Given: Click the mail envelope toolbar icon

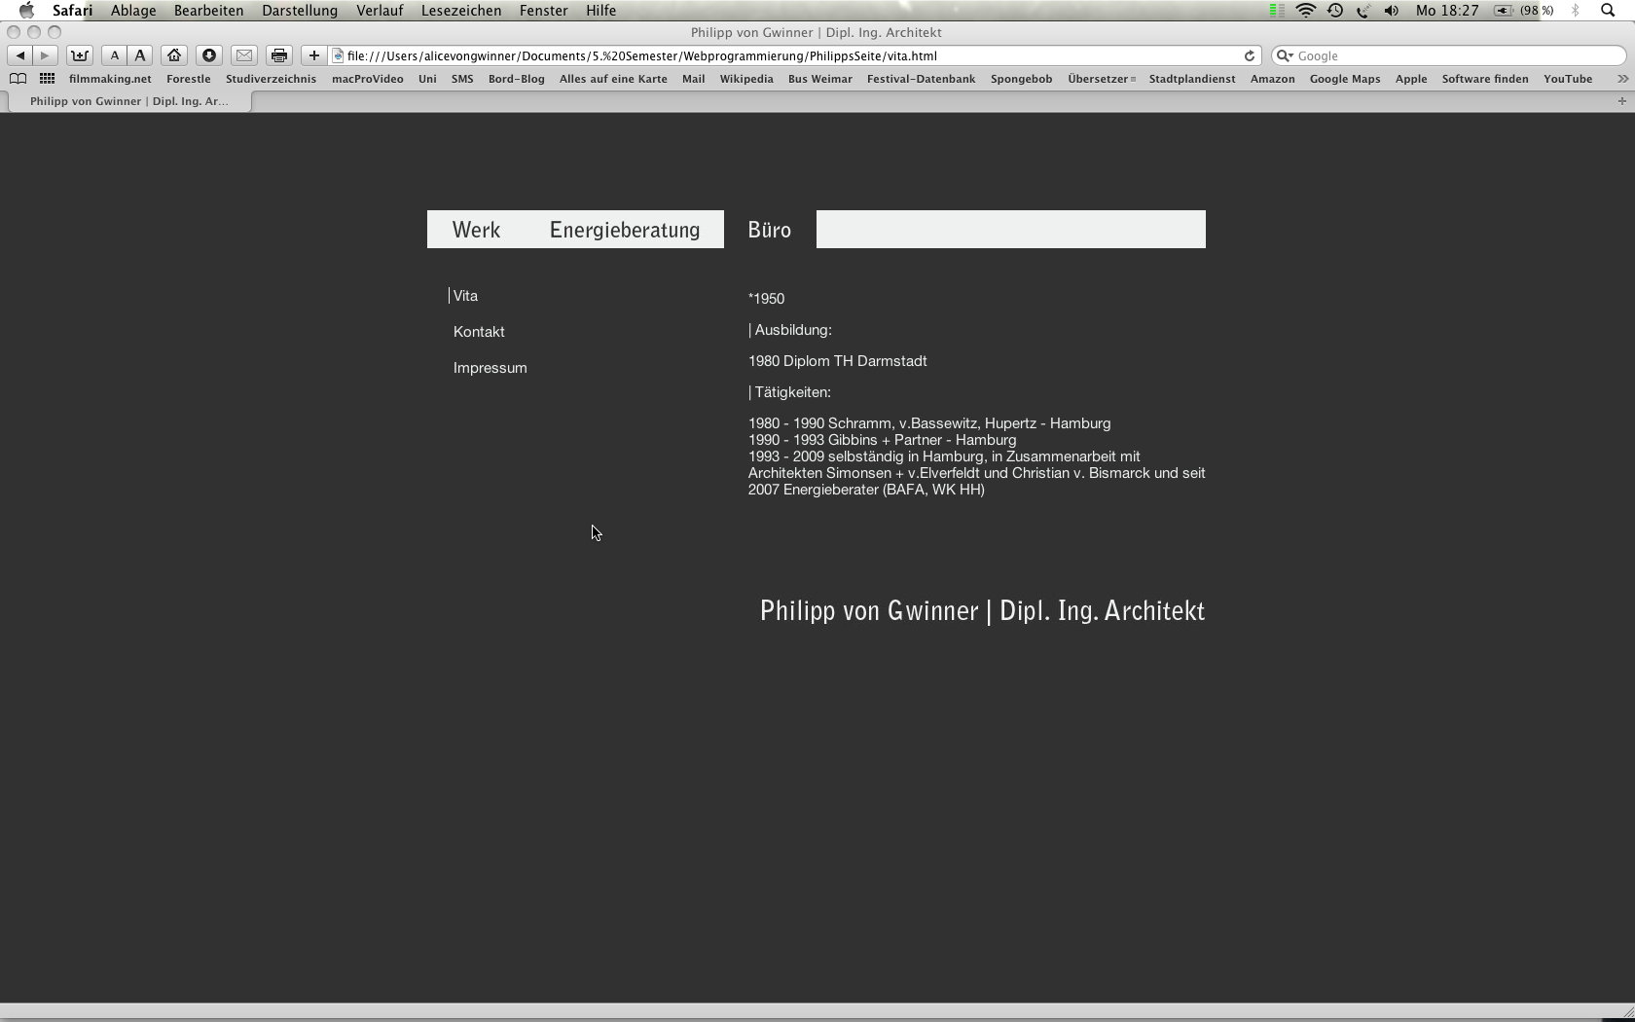Looking at the screenshot, I should (244, 55).
